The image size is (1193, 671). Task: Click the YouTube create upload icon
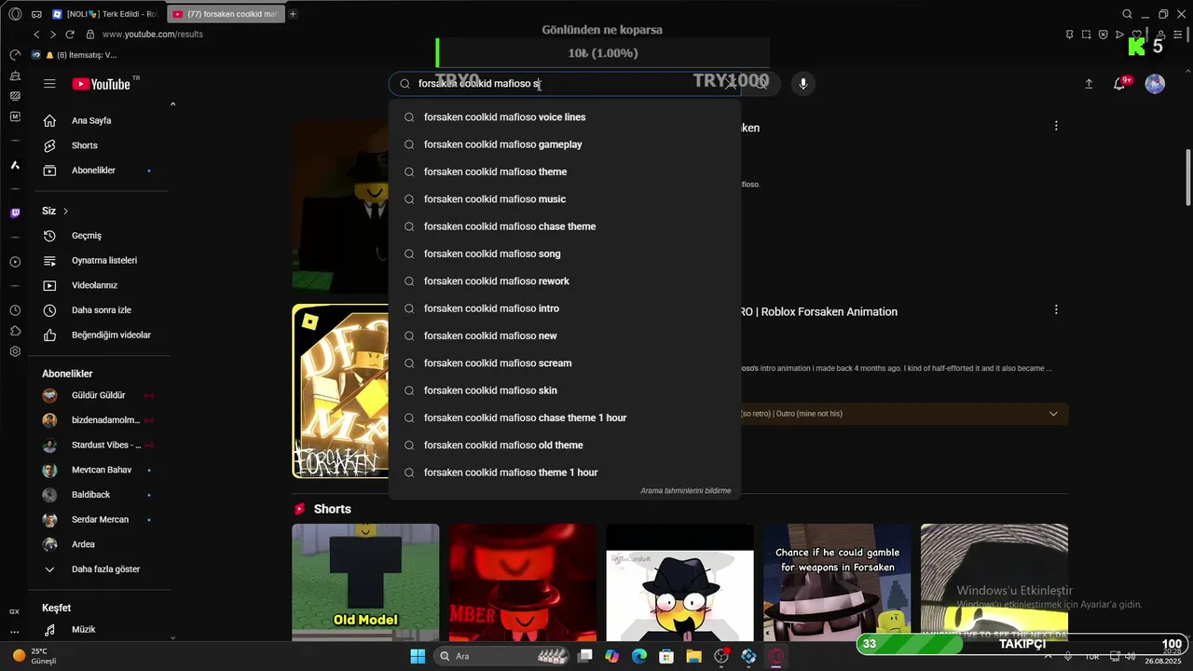click(1089, 84)
